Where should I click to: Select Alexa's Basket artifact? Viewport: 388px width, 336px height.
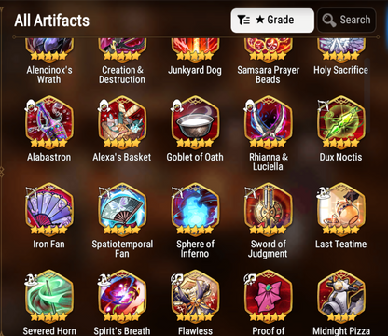pos(122,123)
